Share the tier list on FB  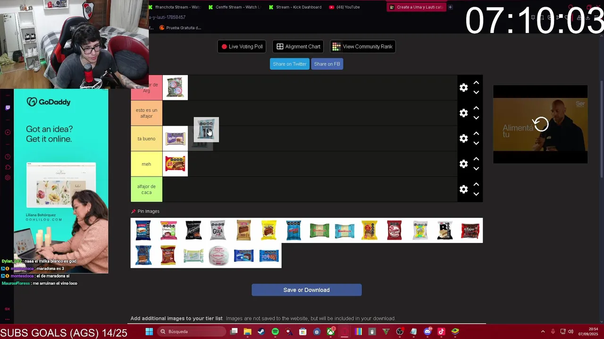[327, 64]
